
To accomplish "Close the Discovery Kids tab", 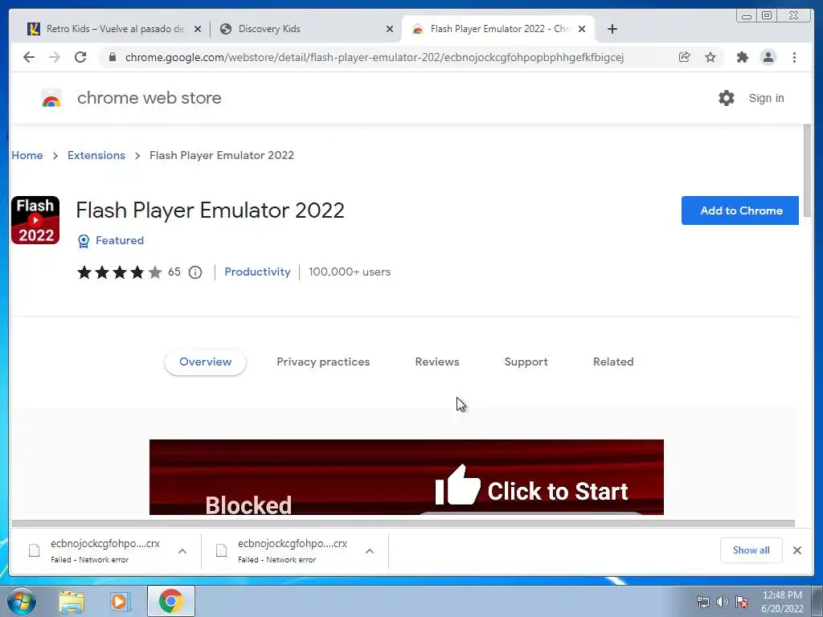I will pos(390,29).
